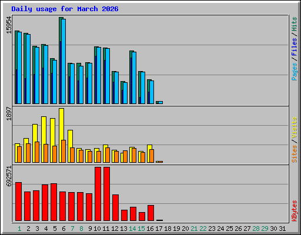Click day 31 label on the x-axis
This screenshot has width=301, height=235.
point(282,229)
